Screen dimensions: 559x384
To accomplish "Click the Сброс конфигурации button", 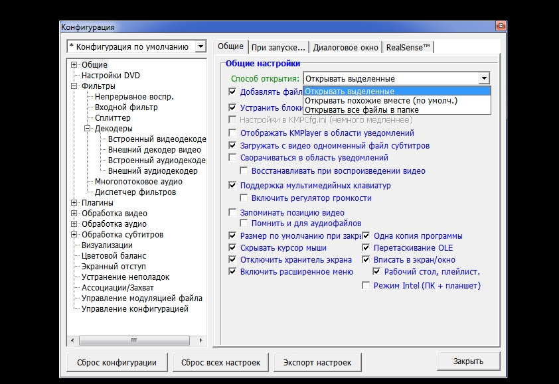I will tap(117, 362).
